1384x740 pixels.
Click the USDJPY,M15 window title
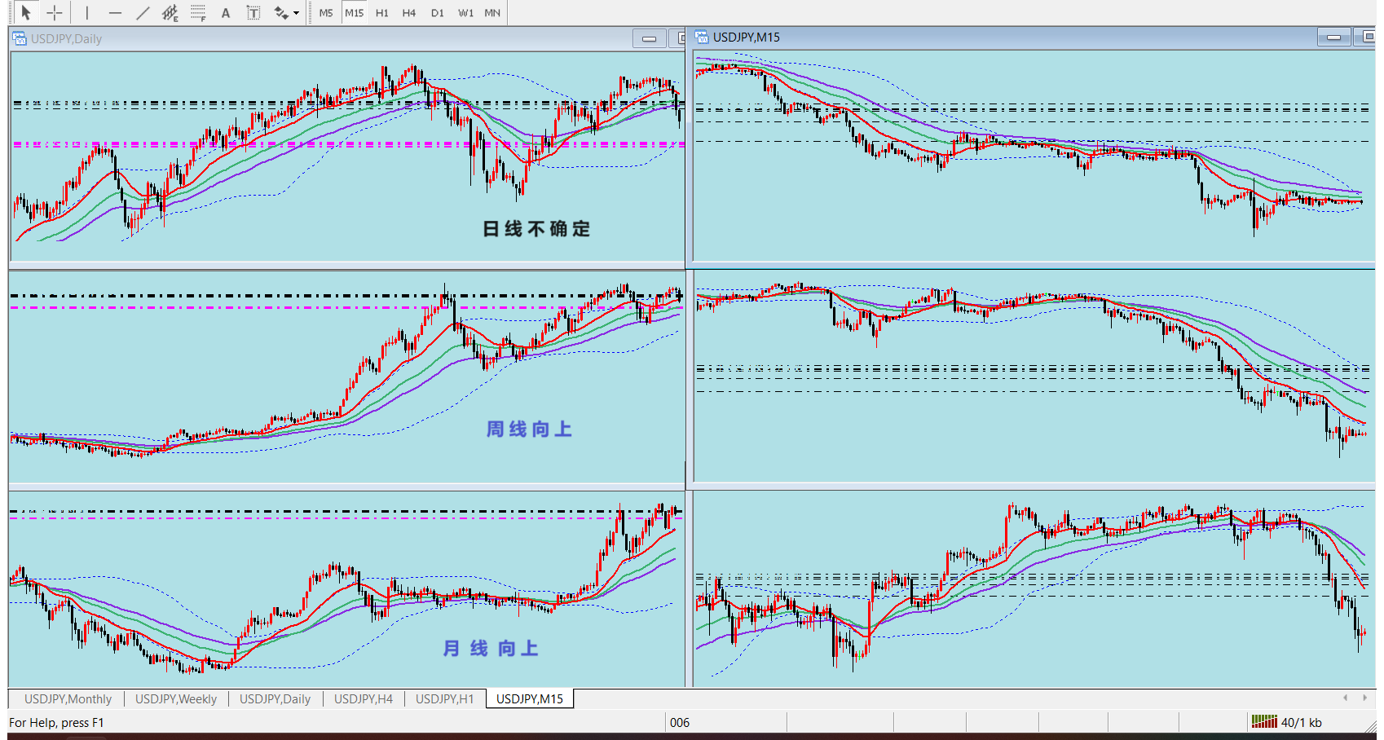747,37
